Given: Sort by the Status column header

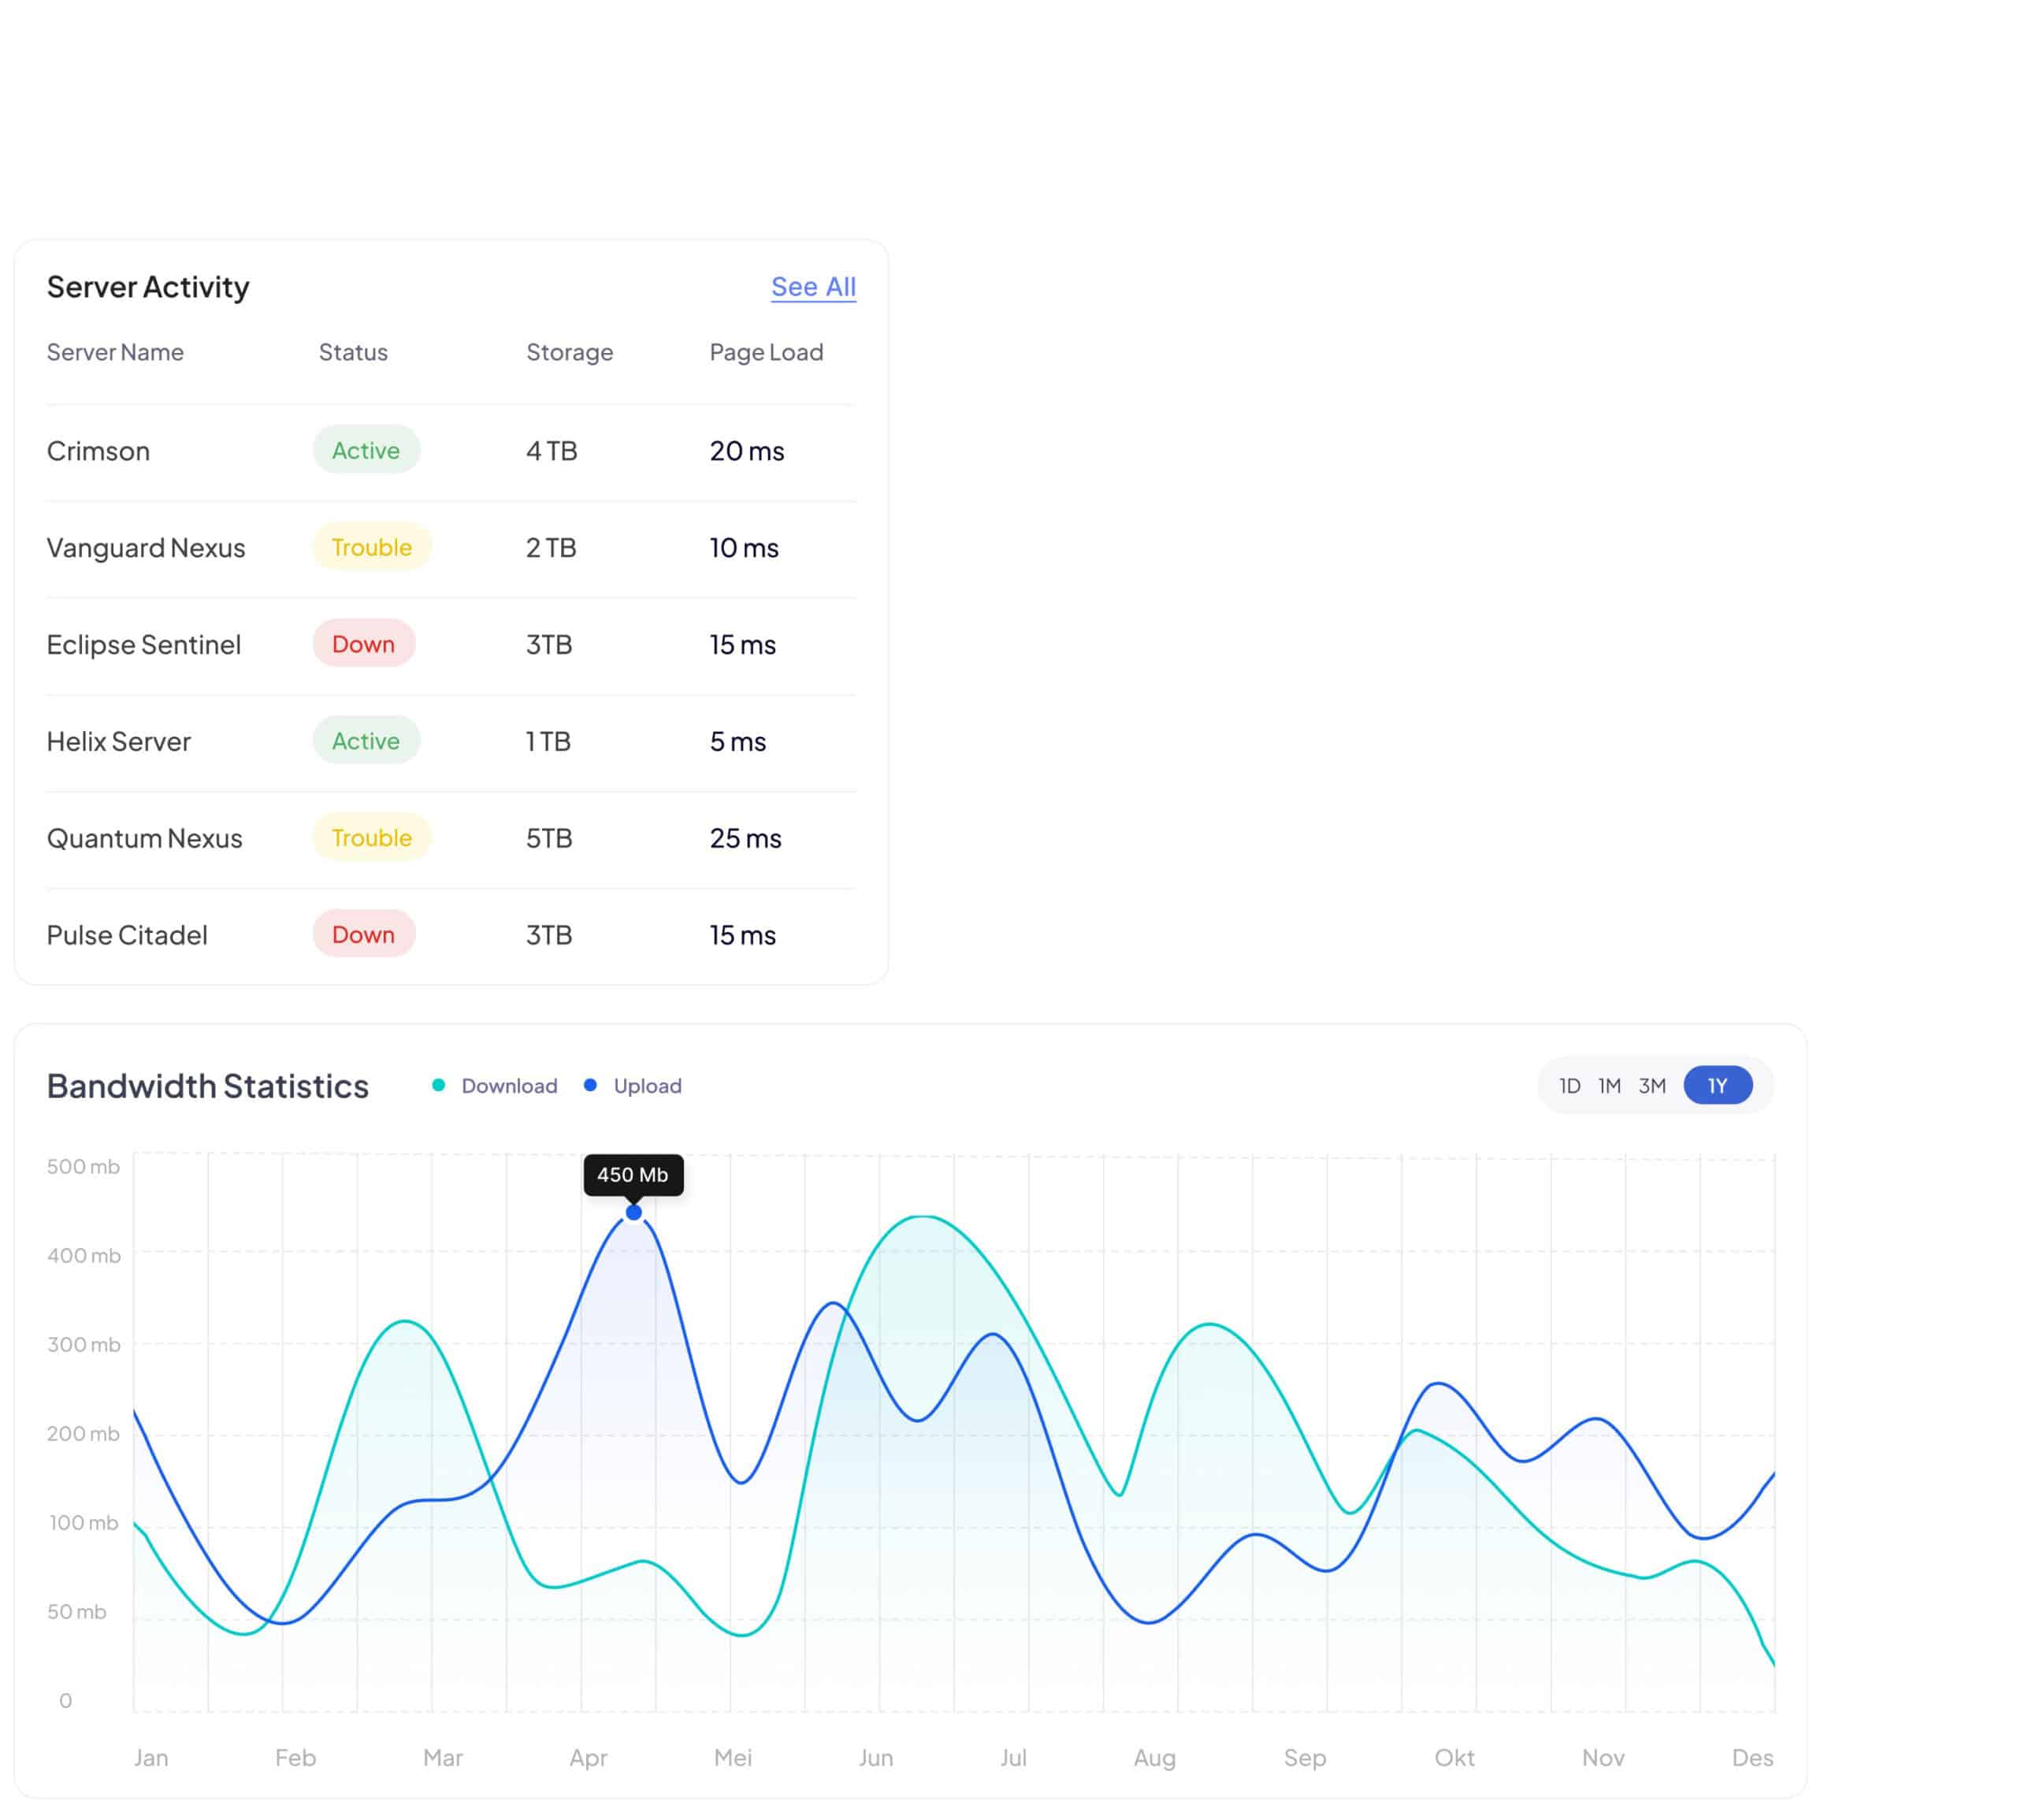Looking at the screenshot, I should click(353, 352).
